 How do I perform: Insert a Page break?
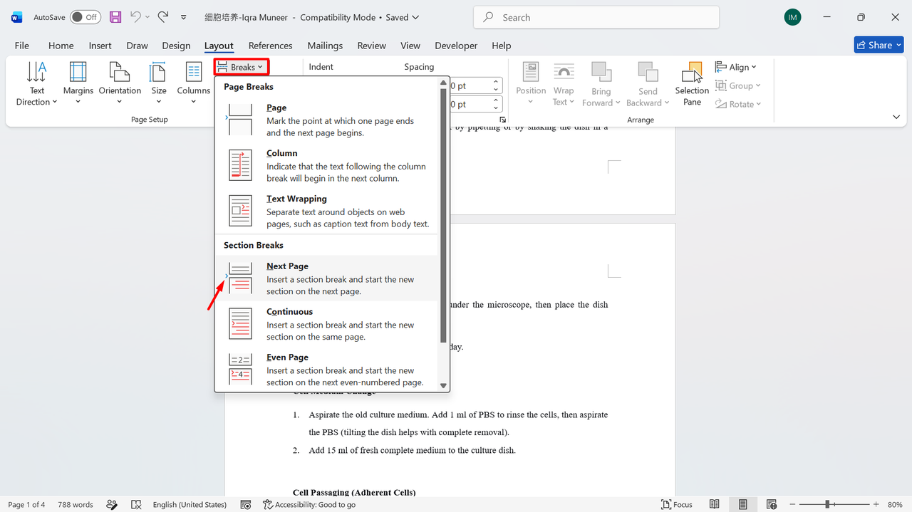[327, 119]
